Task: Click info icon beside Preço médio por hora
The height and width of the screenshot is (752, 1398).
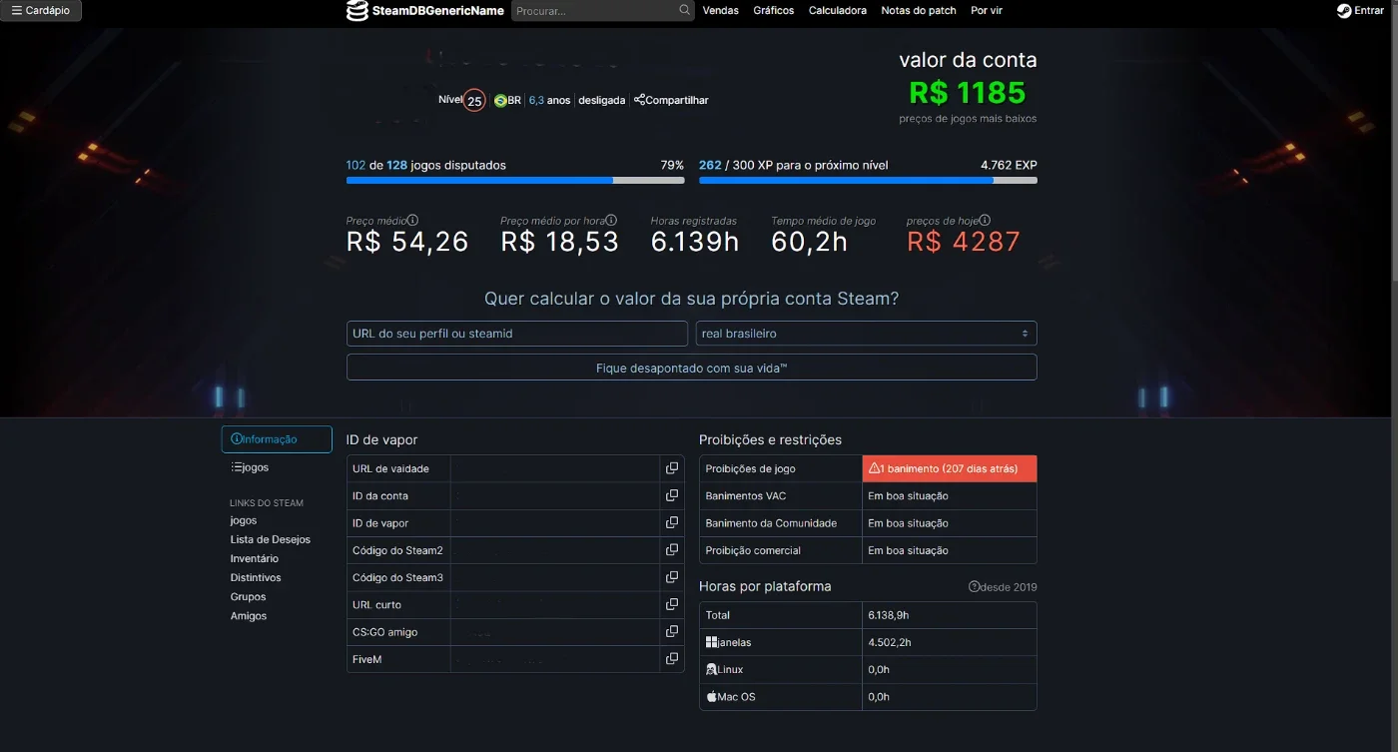Action: [611, 221]
